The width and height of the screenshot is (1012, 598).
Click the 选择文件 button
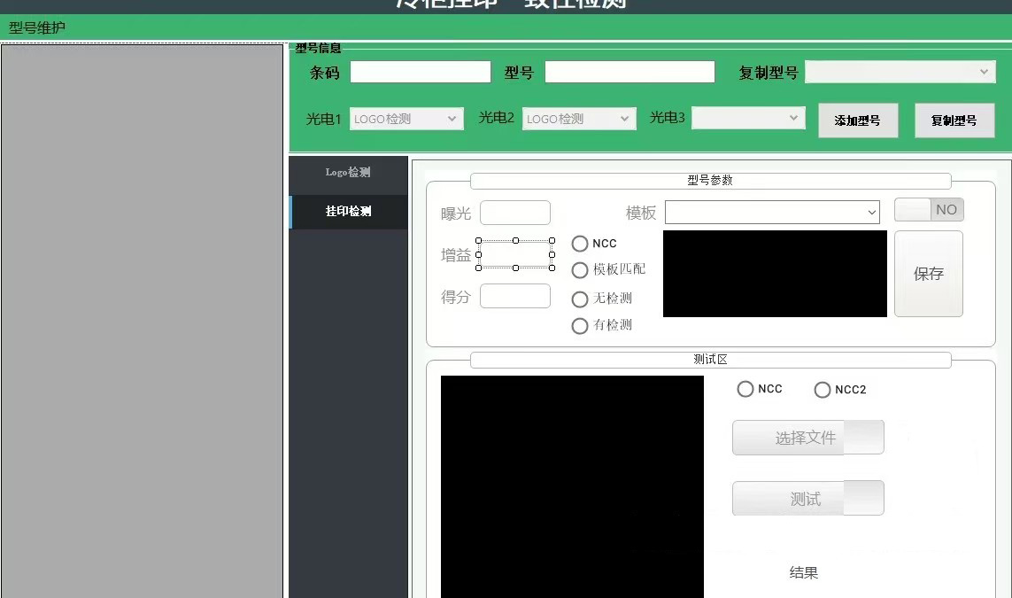tap(807, 438)
